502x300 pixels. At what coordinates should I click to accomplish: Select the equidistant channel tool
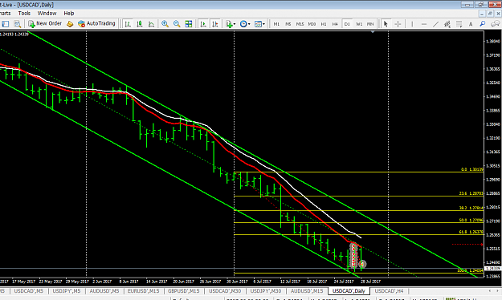[x=447, y=24]
